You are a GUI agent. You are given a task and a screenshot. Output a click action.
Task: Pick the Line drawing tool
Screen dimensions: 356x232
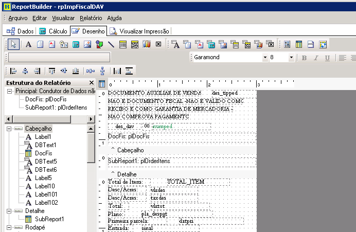point(111,44)
